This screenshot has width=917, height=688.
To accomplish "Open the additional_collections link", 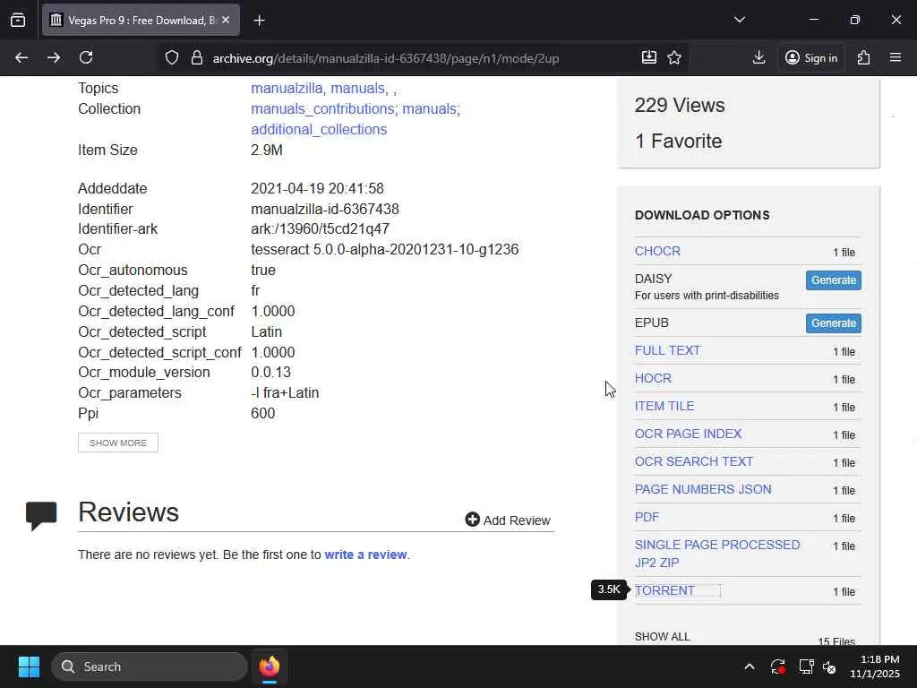I will click(x=319, y=129).
